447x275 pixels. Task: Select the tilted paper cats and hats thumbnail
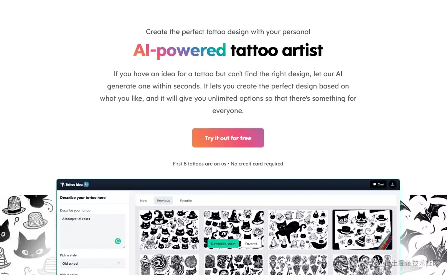point(362,229)
